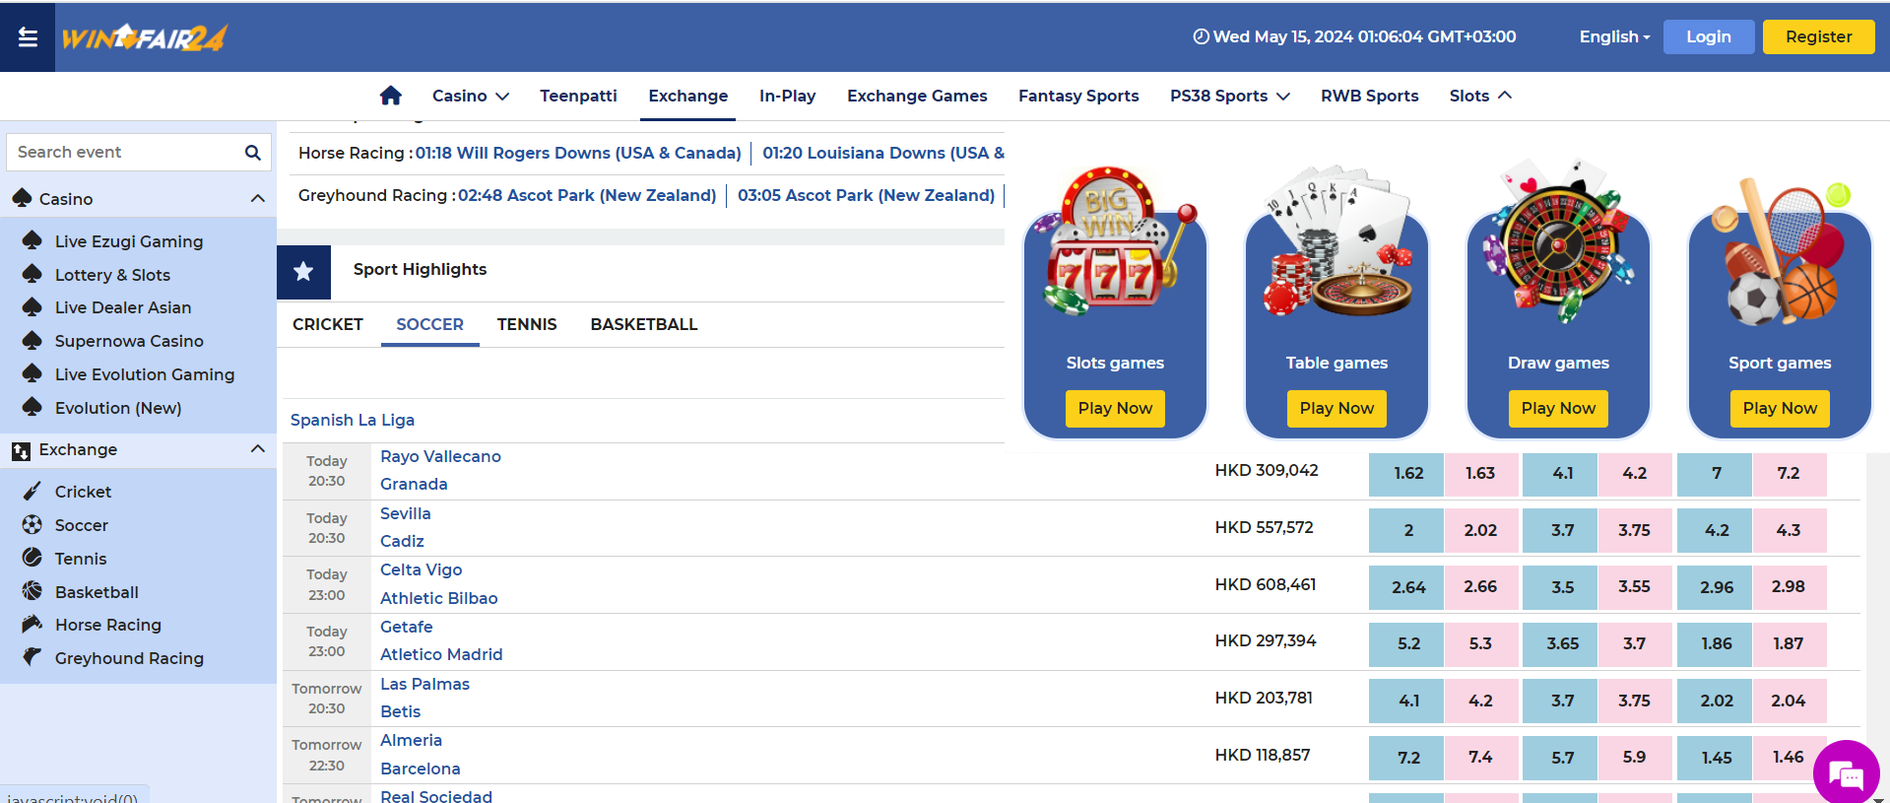Image resolution: width=1890 pixels, height=803 pixels.
Task: Switch to the CRICKET highlights tab
Action: [x=328, y=324]
